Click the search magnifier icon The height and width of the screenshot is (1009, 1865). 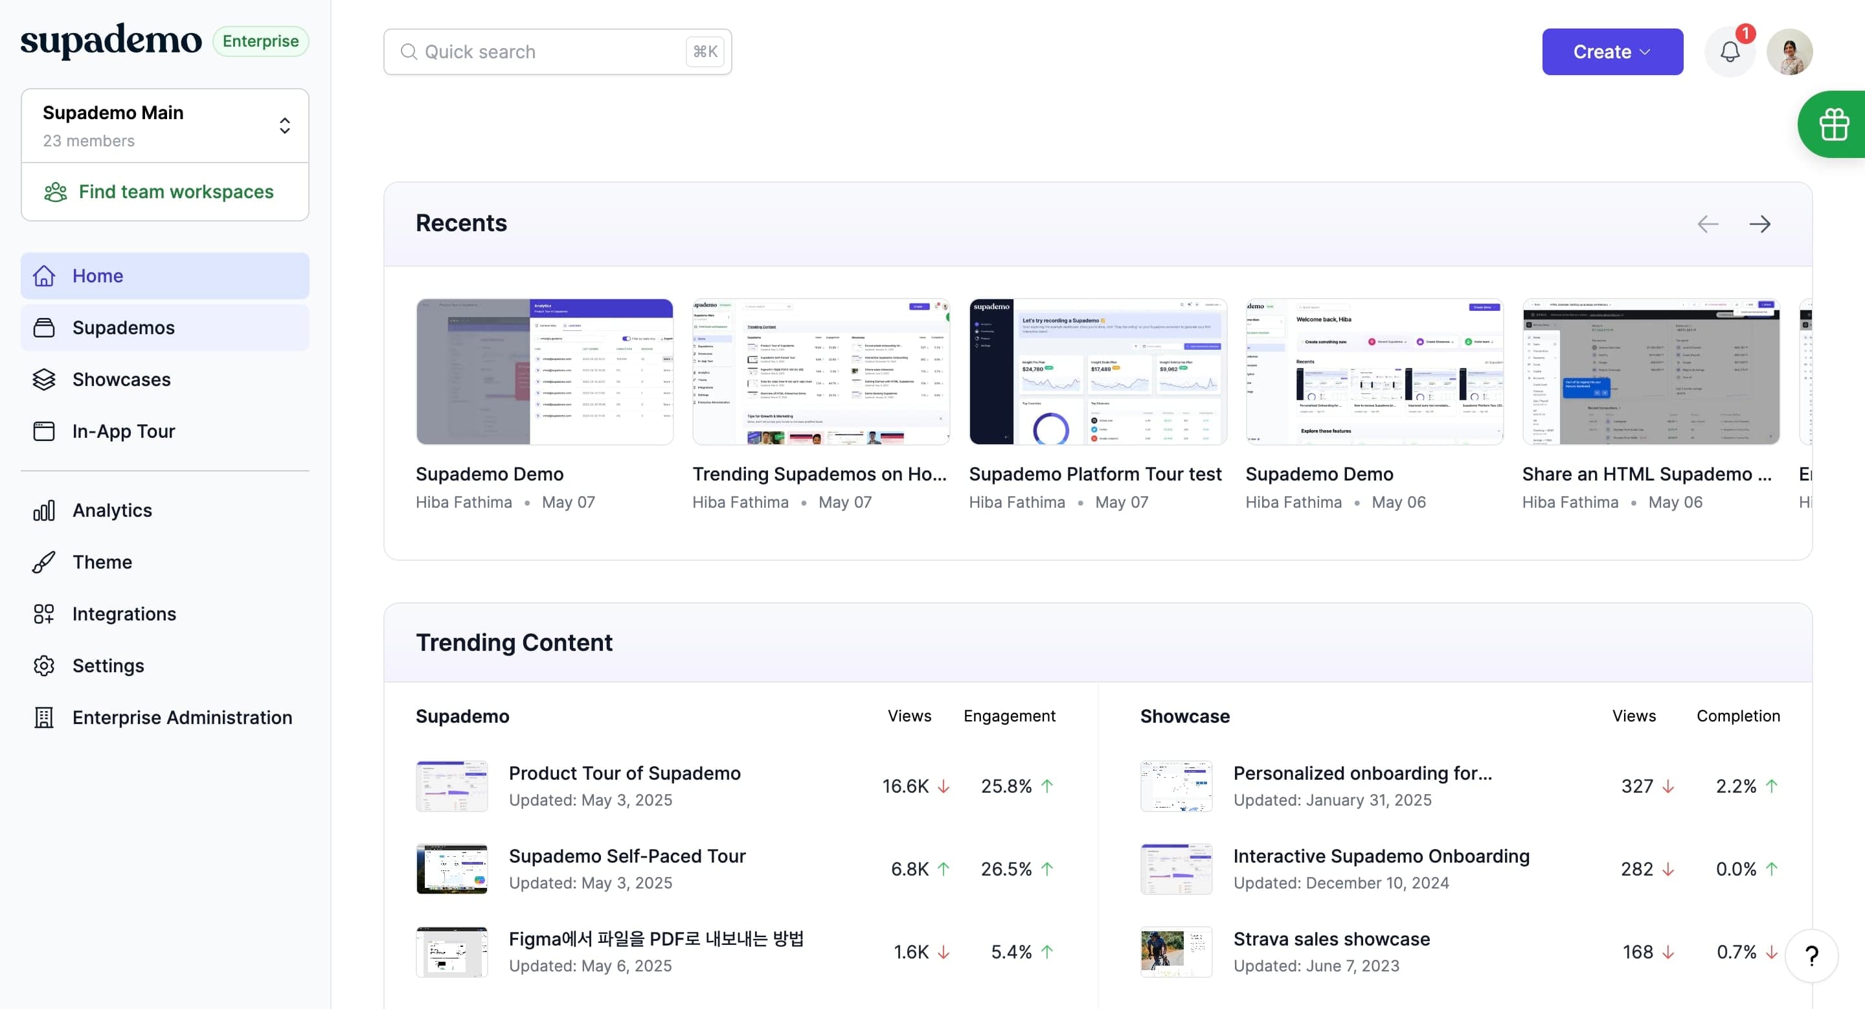pyautogui.click(x=409, y=51)
